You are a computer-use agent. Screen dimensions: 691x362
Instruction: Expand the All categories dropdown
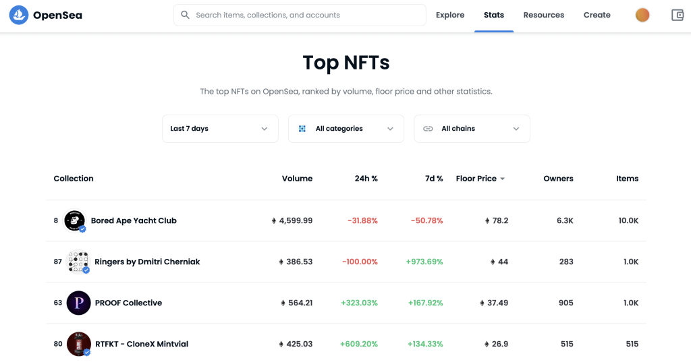pos(346,129)
